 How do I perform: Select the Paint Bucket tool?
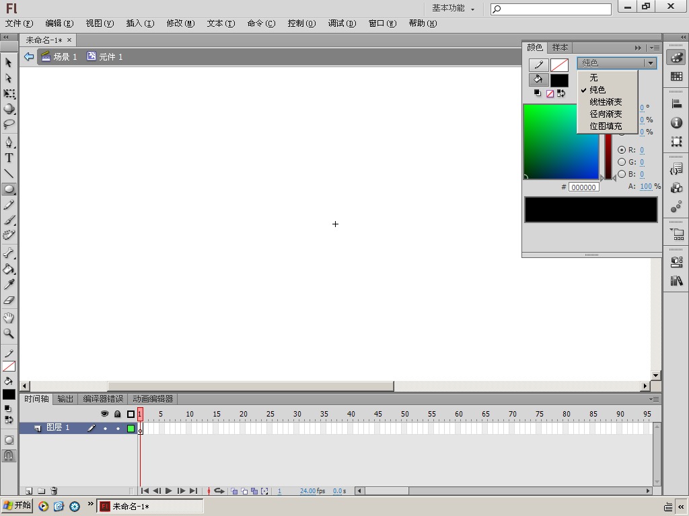[x=9, y=269]
